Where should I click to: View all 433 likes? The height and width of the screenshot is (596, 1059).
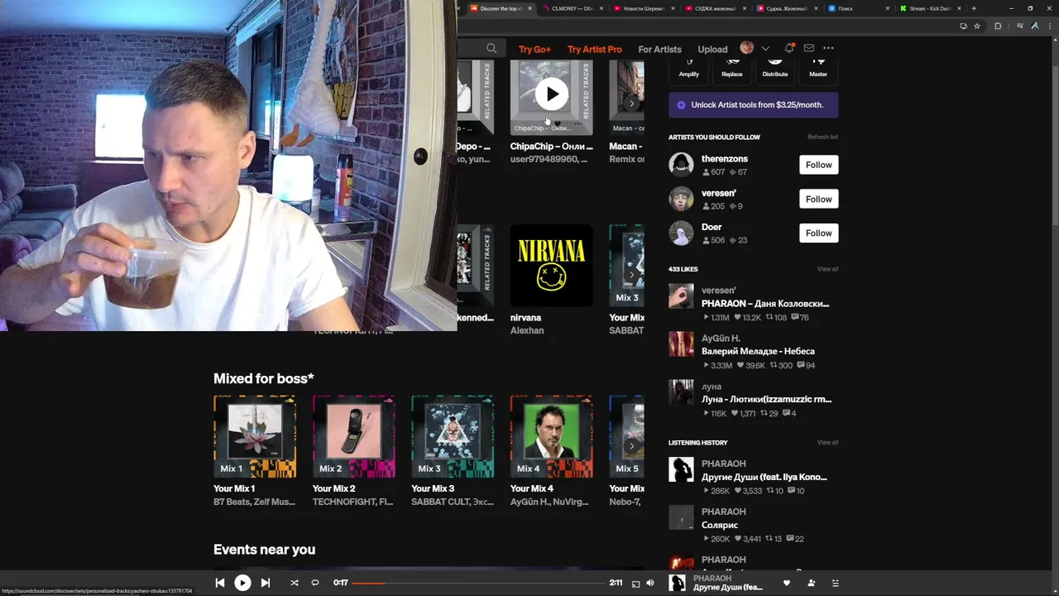tap(827, 269)
